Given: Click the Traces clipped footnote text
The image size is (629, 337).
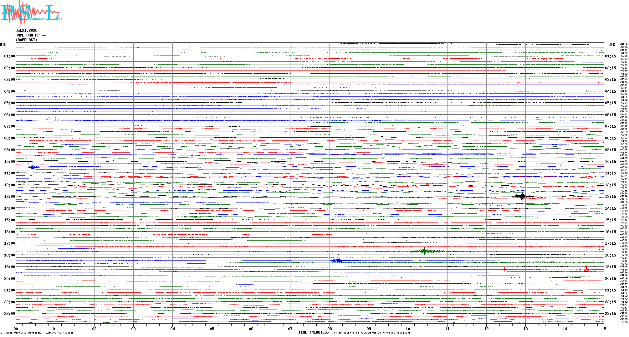Looking at the screenshot, I should [x=371, y=333].
